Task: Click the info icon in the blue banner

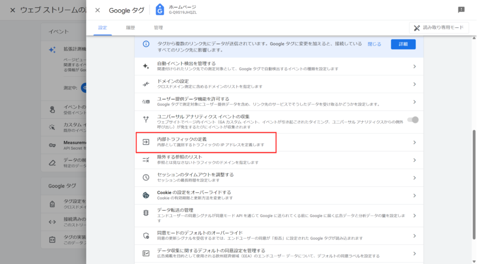Action: [x=146, y=44]
